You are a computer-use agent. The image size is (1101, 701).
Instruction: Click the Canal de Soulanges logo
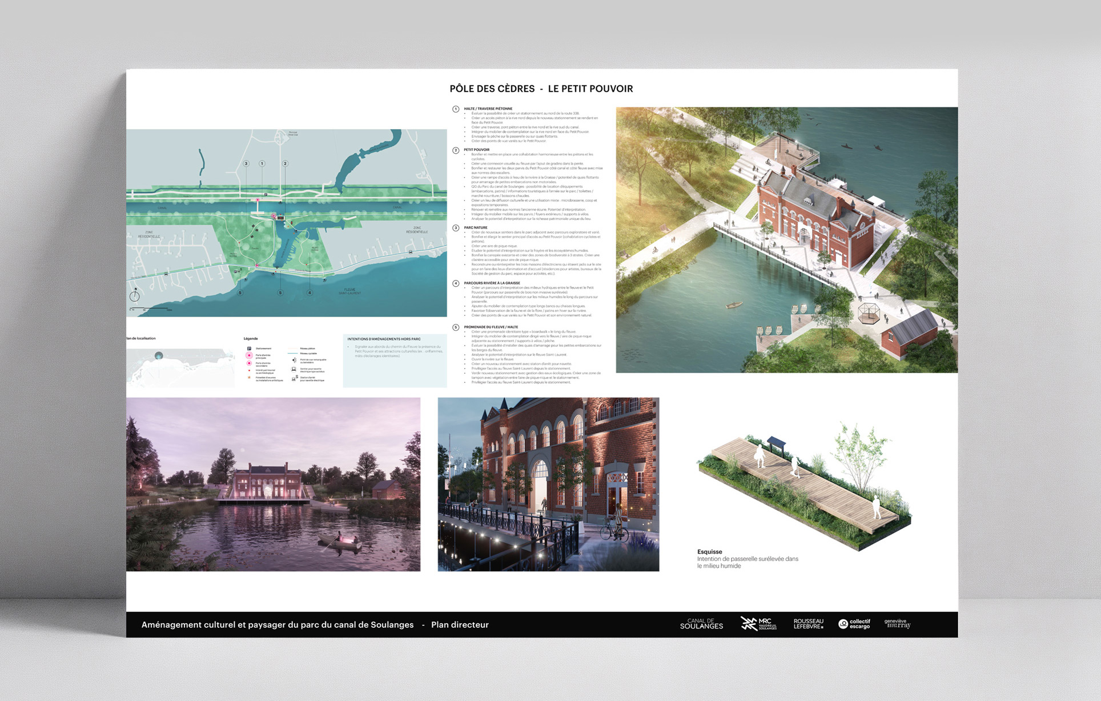(701, 624)
